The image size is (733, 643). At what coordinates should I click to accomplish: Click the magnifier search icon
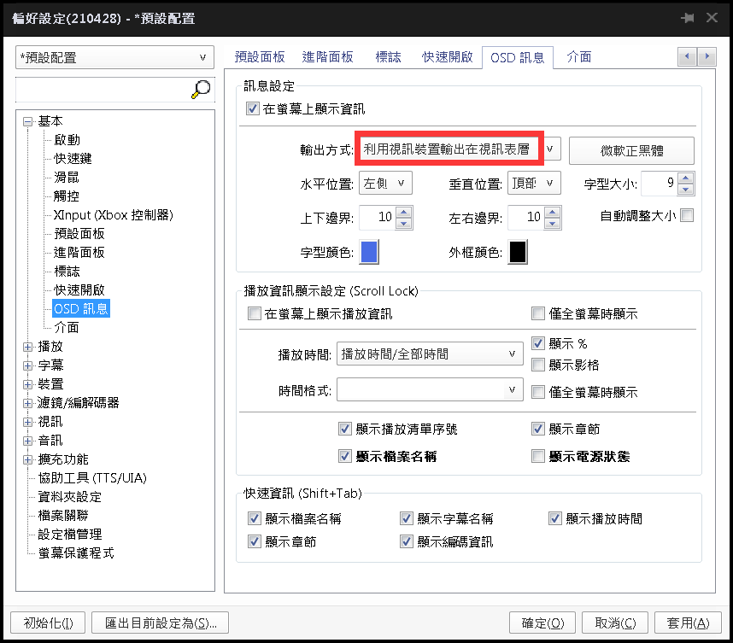pos(201,89)
